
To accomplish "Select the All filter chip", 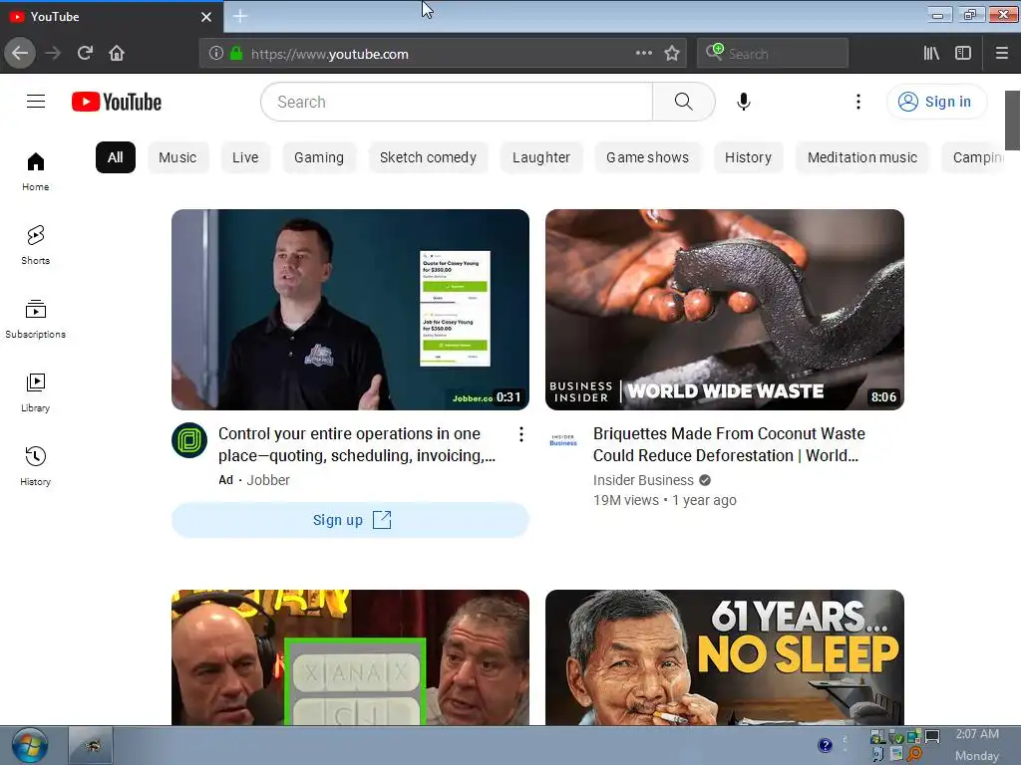I will (x=116, y=157).
